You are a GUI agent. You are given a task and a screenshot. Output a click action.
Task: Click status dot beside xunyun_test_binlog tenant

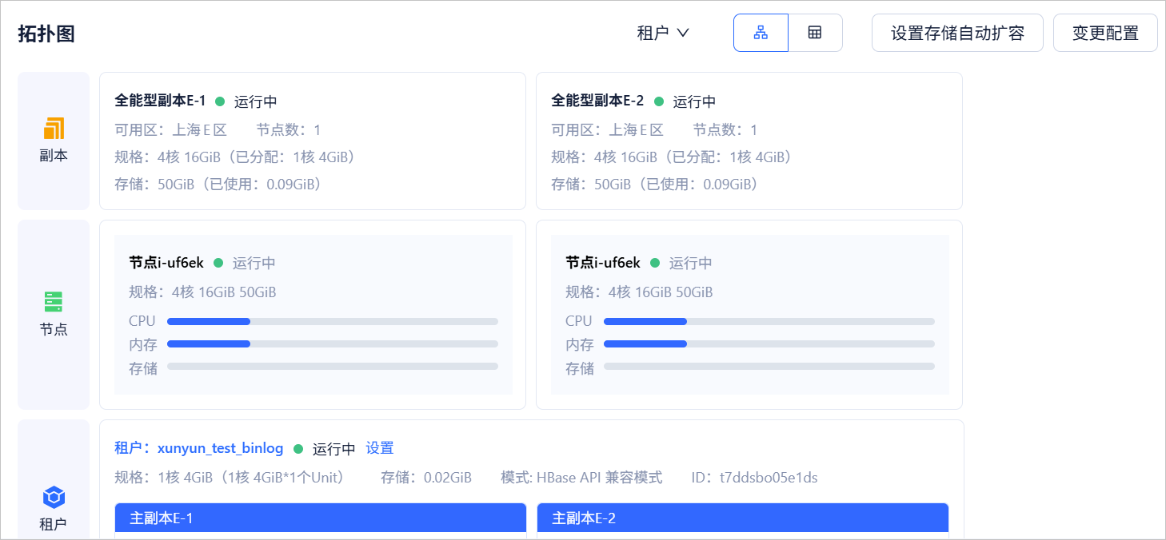point(298,449)
